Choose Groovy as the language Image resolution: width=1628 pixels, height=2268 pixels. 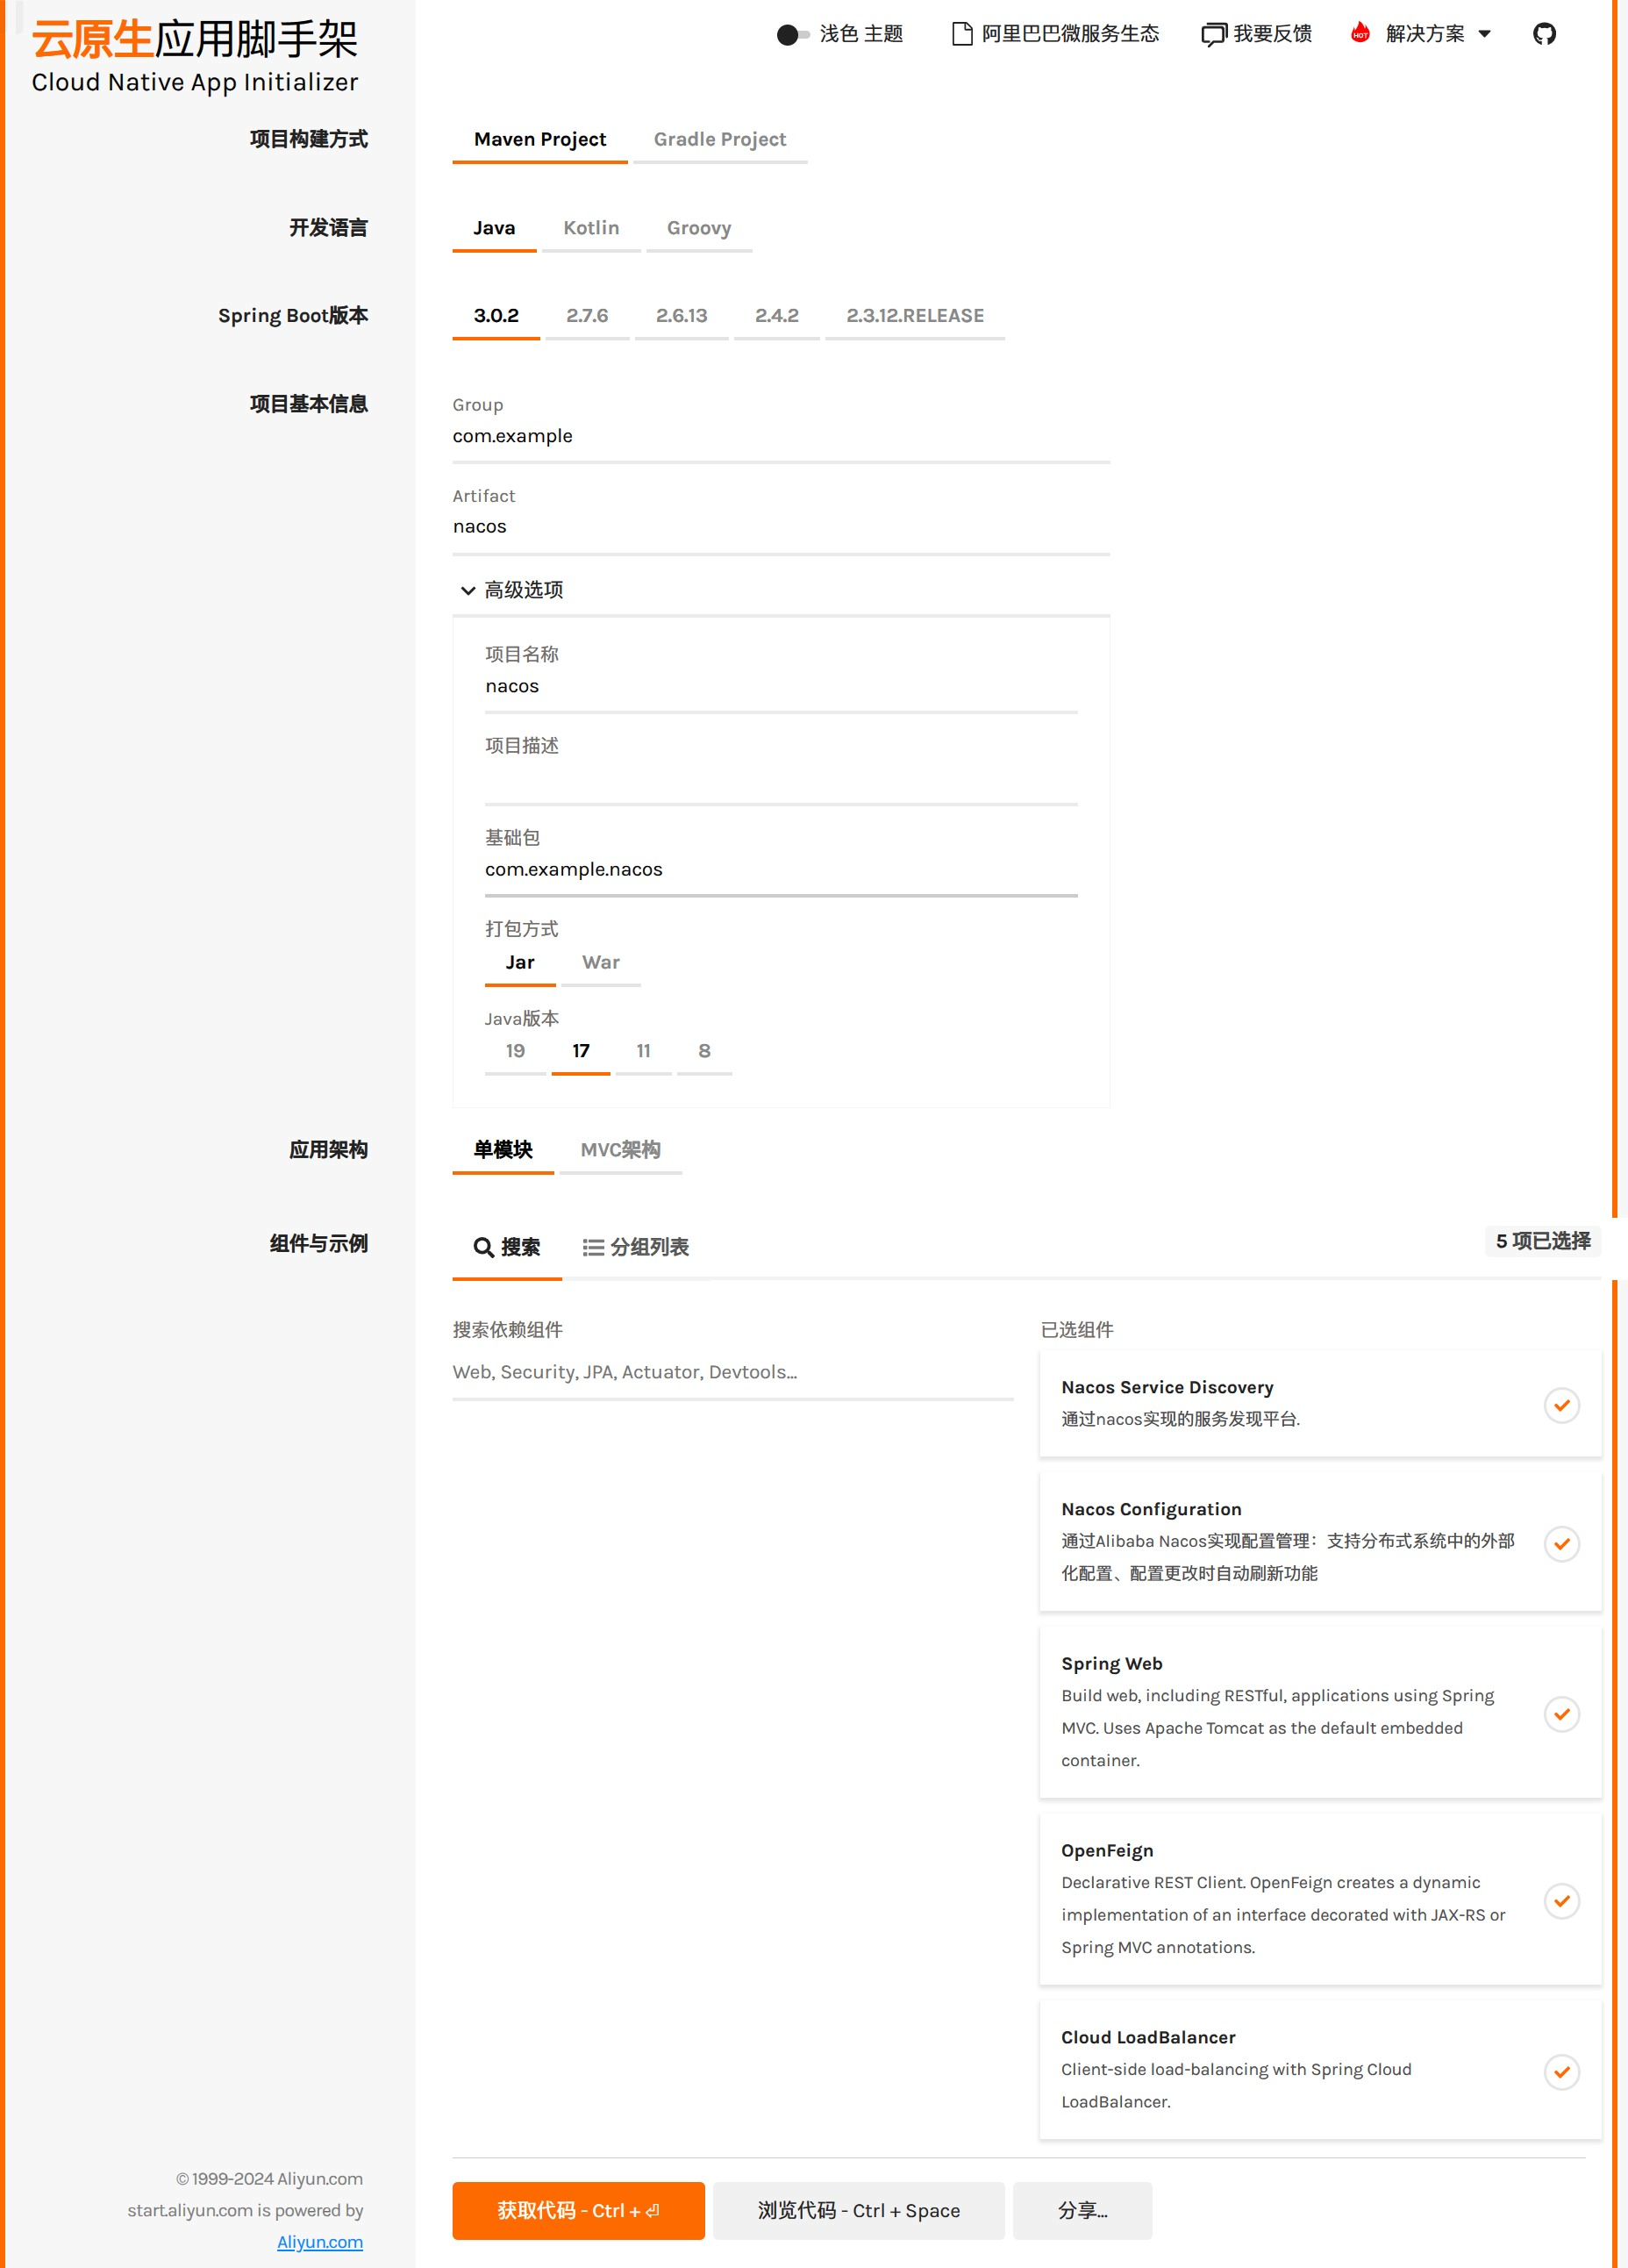pyautogui.click(x=699, y=228)
